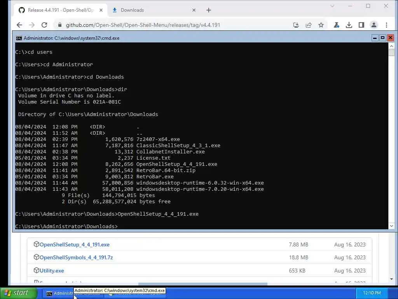Click windowsdesktop-runtime-7.0.20-win-x64.exe text
398x299 pixels.
point(200,189)
